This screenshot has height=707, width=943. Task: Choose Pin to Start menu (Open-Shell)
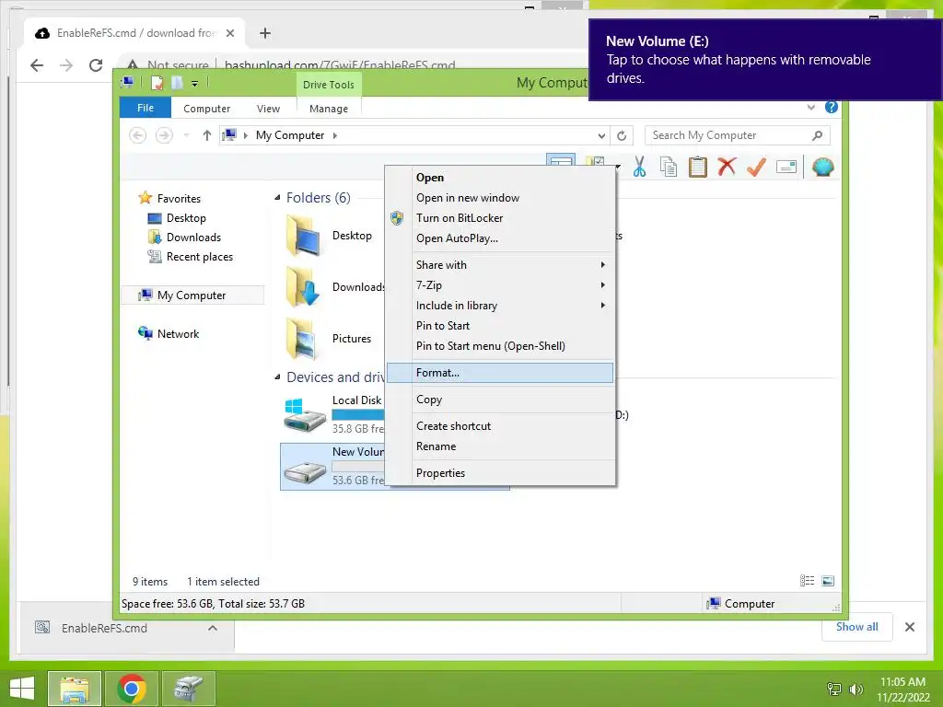click(500, 346)
